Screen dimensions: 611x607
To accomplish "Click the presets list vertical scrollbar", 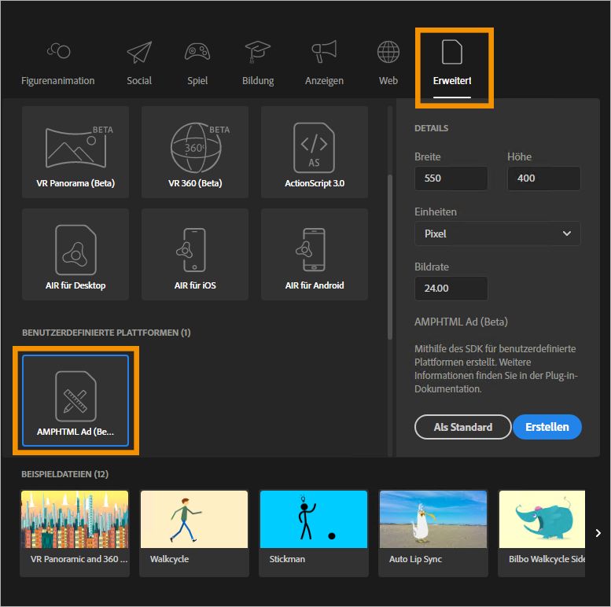I will 390,258.
